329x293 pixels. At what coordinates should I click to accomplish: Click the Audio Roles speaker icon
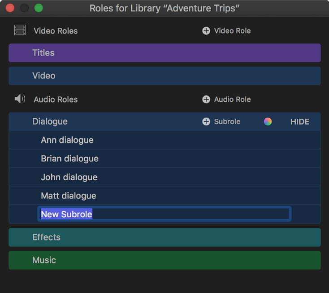tap(20, 99)
